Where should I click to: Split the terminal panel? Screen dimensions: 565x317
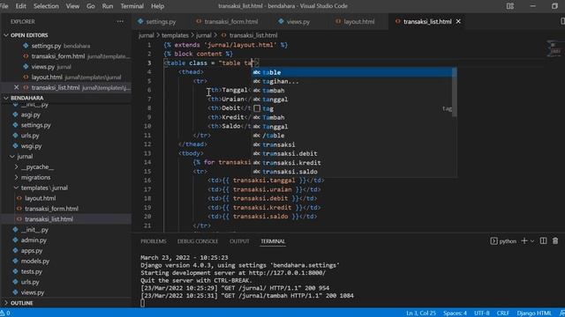[x=544, y=240]
